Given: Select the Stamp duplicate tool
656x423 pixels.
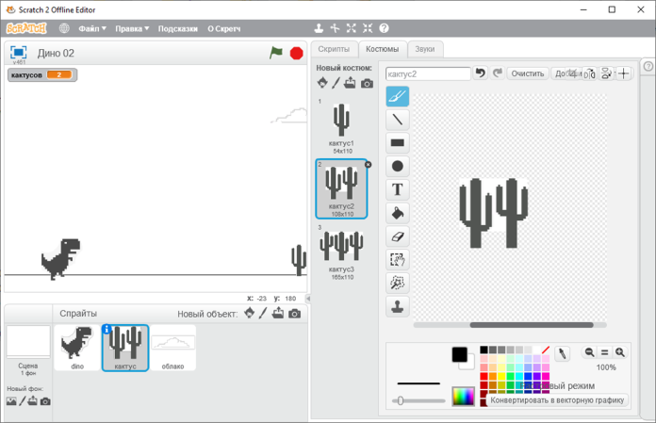Looking at the screenshot, I should [x=397, y=306].
